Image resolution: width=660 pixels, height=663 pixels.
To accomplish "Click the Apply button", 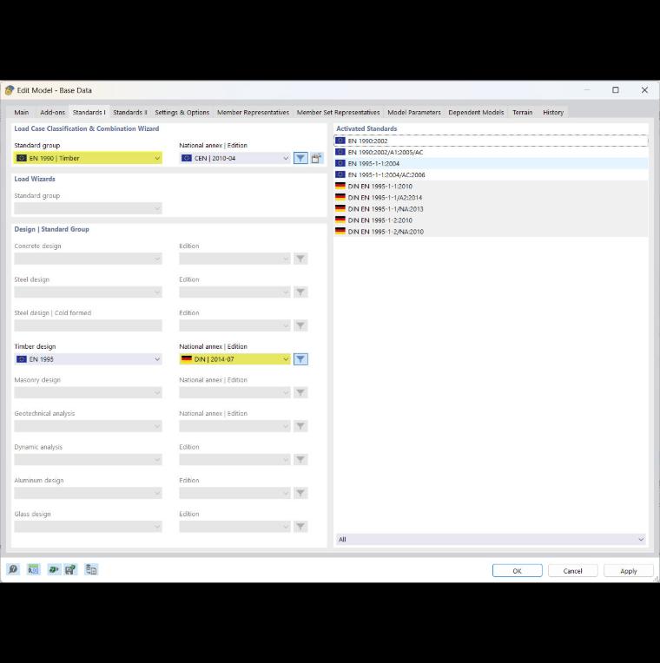I will tap(628, 571).
